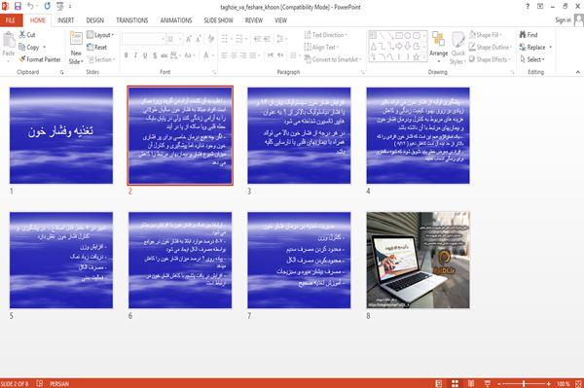
Task: Clear all formatting
Action: point(211,39)
